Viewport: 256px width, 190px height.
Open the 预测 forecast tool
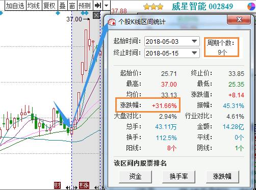tap(85, 6)
